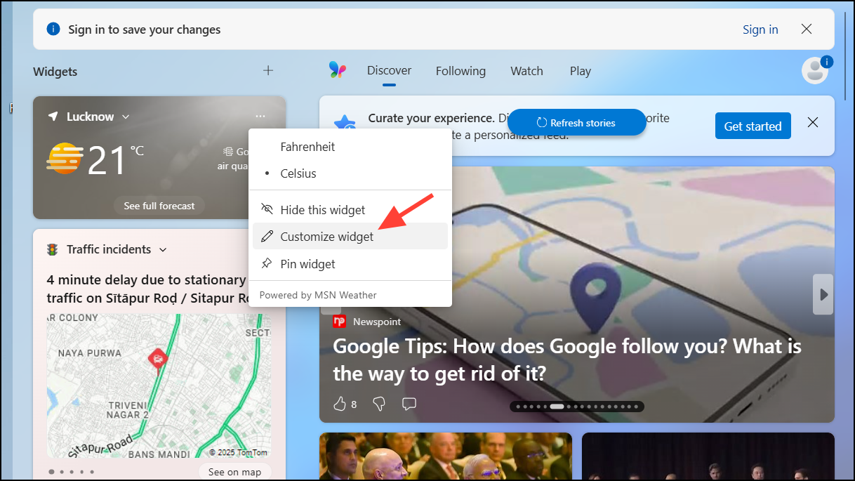Expand the Traffic incidents widget options chevron
Screen dimensions: 855x481
[163, 249]
